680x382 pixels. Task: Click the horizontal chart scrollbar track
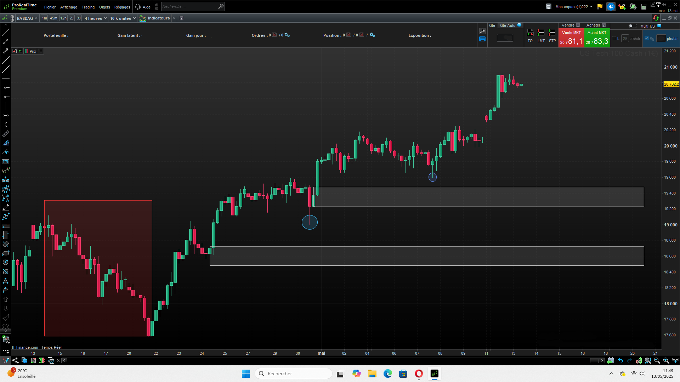click(x=319, y=360)
